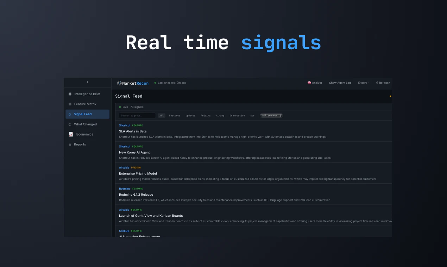The height and width of the screenshot is (267, 447).
Task: Filter signals by Pricing
Action: [x=206, y=116]
